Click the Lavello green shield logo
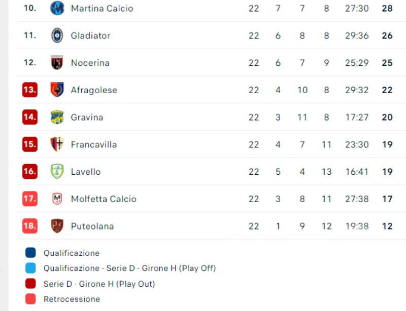Screen dimensions: 406x311 click(57, 171)
